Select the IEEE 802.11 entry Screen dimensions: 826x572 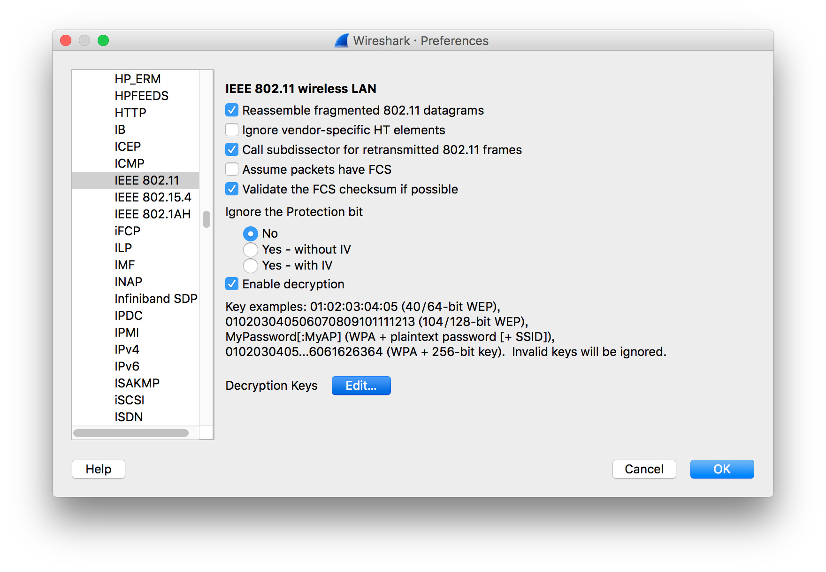[136, 180]
